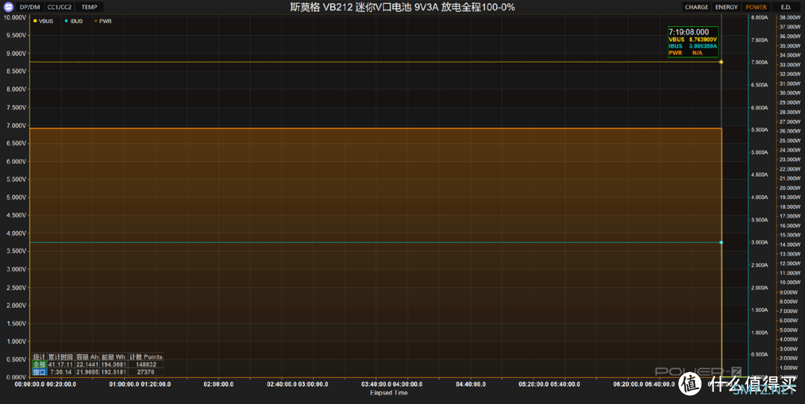Click points cell 148632
This screenshot has width=805, height=404.
click(146, 364)
